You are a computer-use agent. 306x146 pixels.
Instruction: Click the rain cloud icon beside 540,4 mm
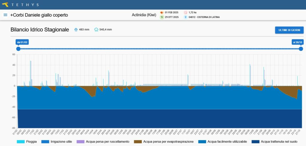[x=96, y=30]
